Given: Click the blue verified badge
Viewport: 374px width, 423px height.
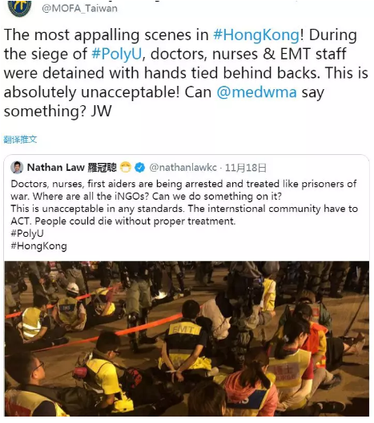Looking at the screenshot, I should 139,168.
